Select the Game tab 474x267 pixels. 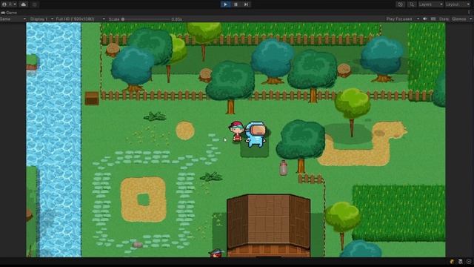coord(9,13)
